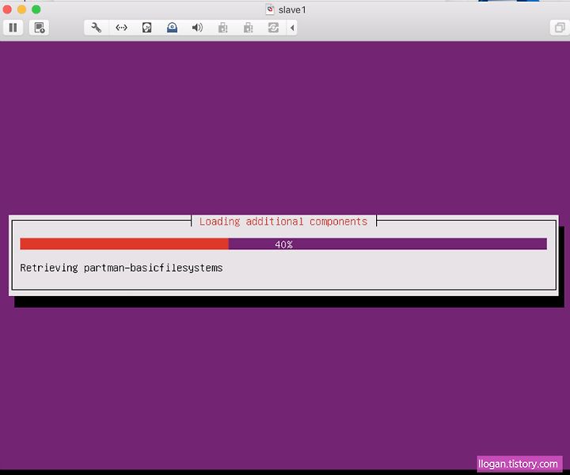Click the 'Loading additional components' title
The height and width of the screenshot is (475, 570).
[283, 222]
